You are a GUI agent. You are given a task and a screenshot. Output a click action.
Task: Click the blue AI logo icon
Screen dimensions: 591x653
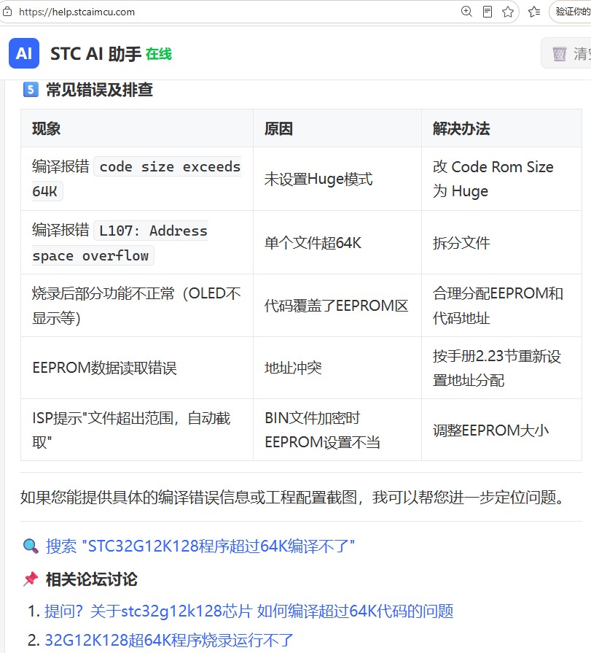click(x=24, y=53)
